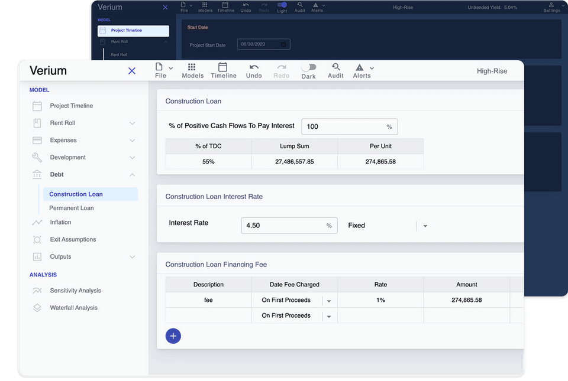The image size is (568, 381).
Task: Open Sensitivity Analysis in sidebar
Action: click(x=75, y=291)
